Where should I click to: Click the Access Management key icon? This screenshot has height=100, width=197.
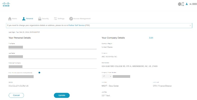(71, 19)
